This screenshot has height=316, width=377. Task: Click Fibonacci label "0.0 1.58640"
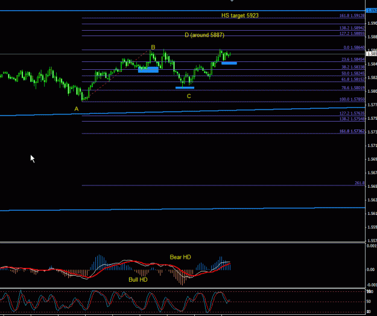[354, 48]
